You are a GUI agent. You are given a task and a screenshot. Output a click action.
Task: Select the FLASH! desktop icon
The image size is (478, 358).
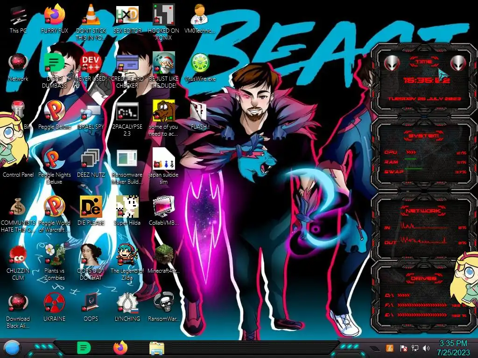[200, 116]
